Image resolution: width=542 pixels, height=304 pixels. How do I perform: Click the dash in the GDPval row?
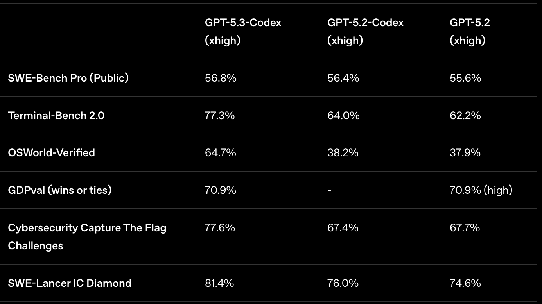tap(329, 190)
